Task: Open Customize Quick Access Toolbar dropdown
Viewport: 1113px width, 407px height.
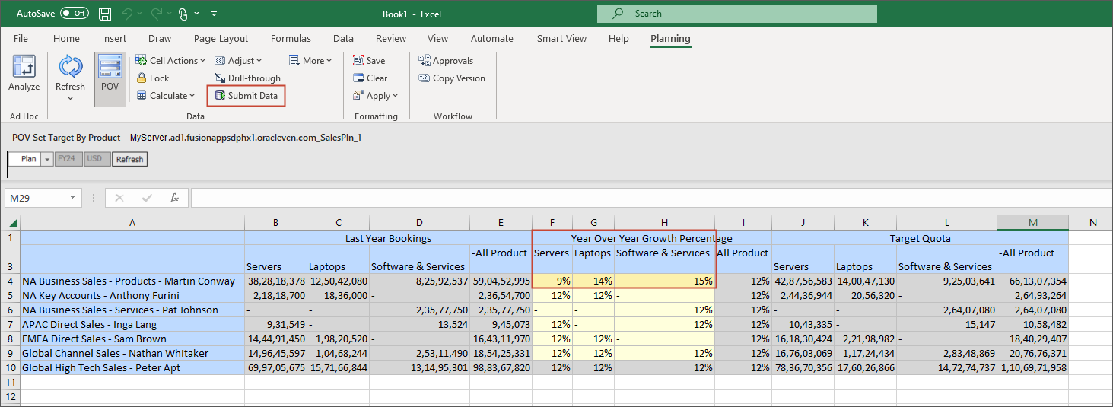Action: [215, 14]
